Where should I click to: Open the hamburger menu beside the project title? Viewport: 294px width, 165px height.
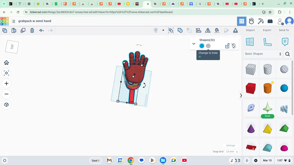pos(13,21)
